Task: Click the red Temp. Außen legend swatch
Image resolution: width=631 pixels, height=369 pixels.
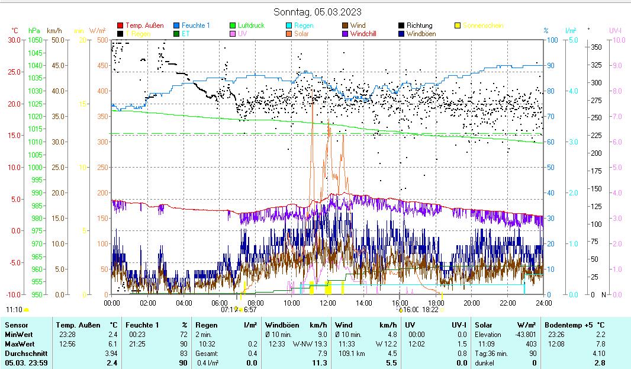Action: pos(120,25)
